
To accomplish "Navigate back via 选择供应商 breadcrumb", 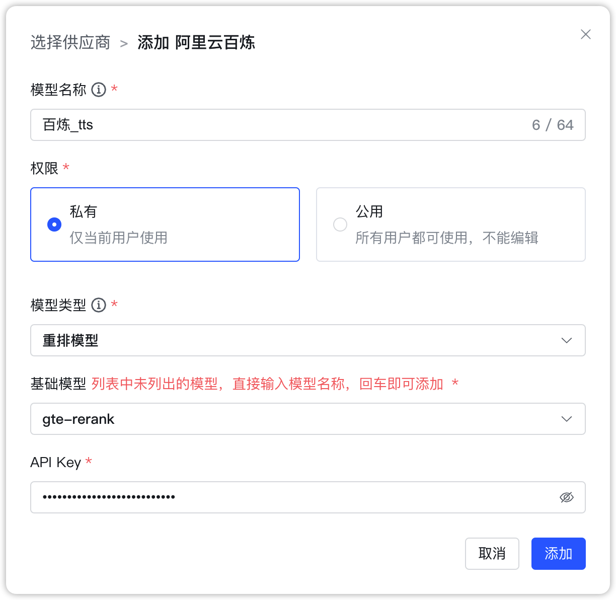I will point(70,43).
